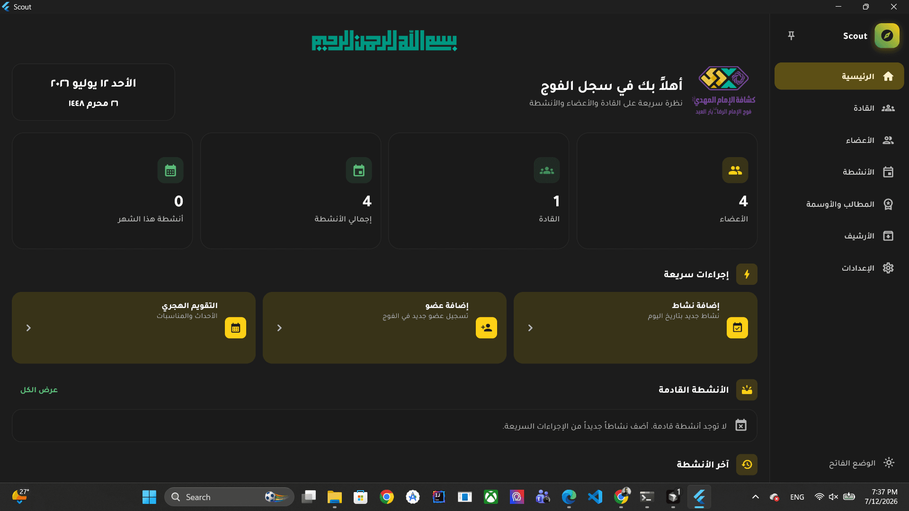Click chevron arrow on إضافة عضو card
909x511 pixels.
coord(279,328)
